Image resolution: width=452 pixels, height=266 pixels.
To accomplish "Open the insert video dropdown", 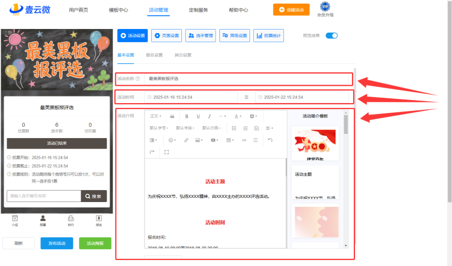I will [215, 140].
